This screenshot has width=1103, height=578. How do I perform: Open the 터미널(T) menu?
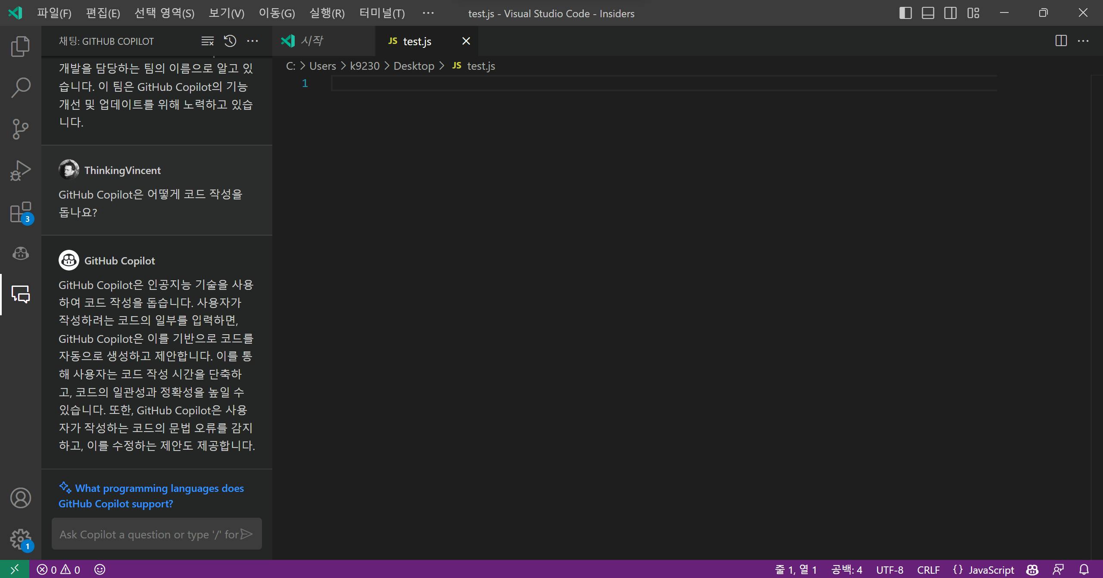pos(382,13)
